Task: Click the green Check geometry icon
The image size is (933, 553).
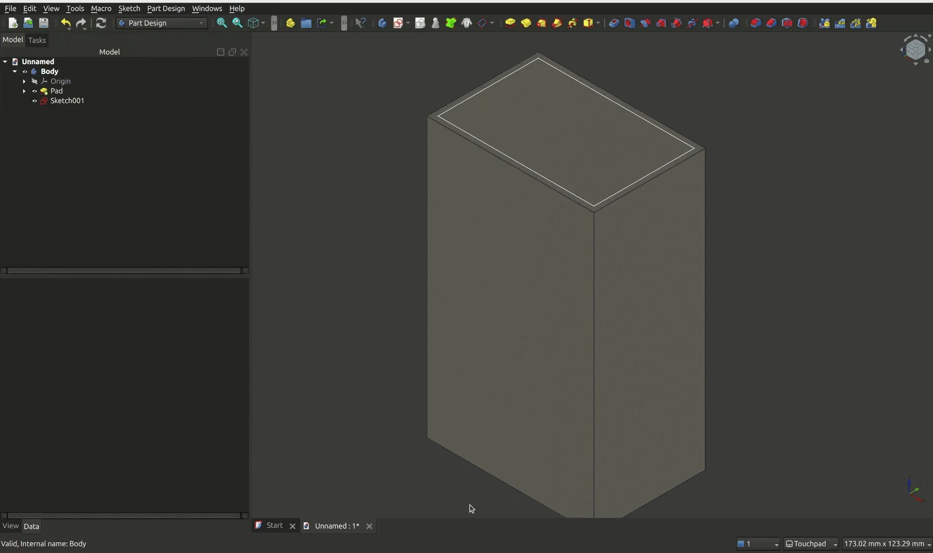Action: tap(451, 23)
